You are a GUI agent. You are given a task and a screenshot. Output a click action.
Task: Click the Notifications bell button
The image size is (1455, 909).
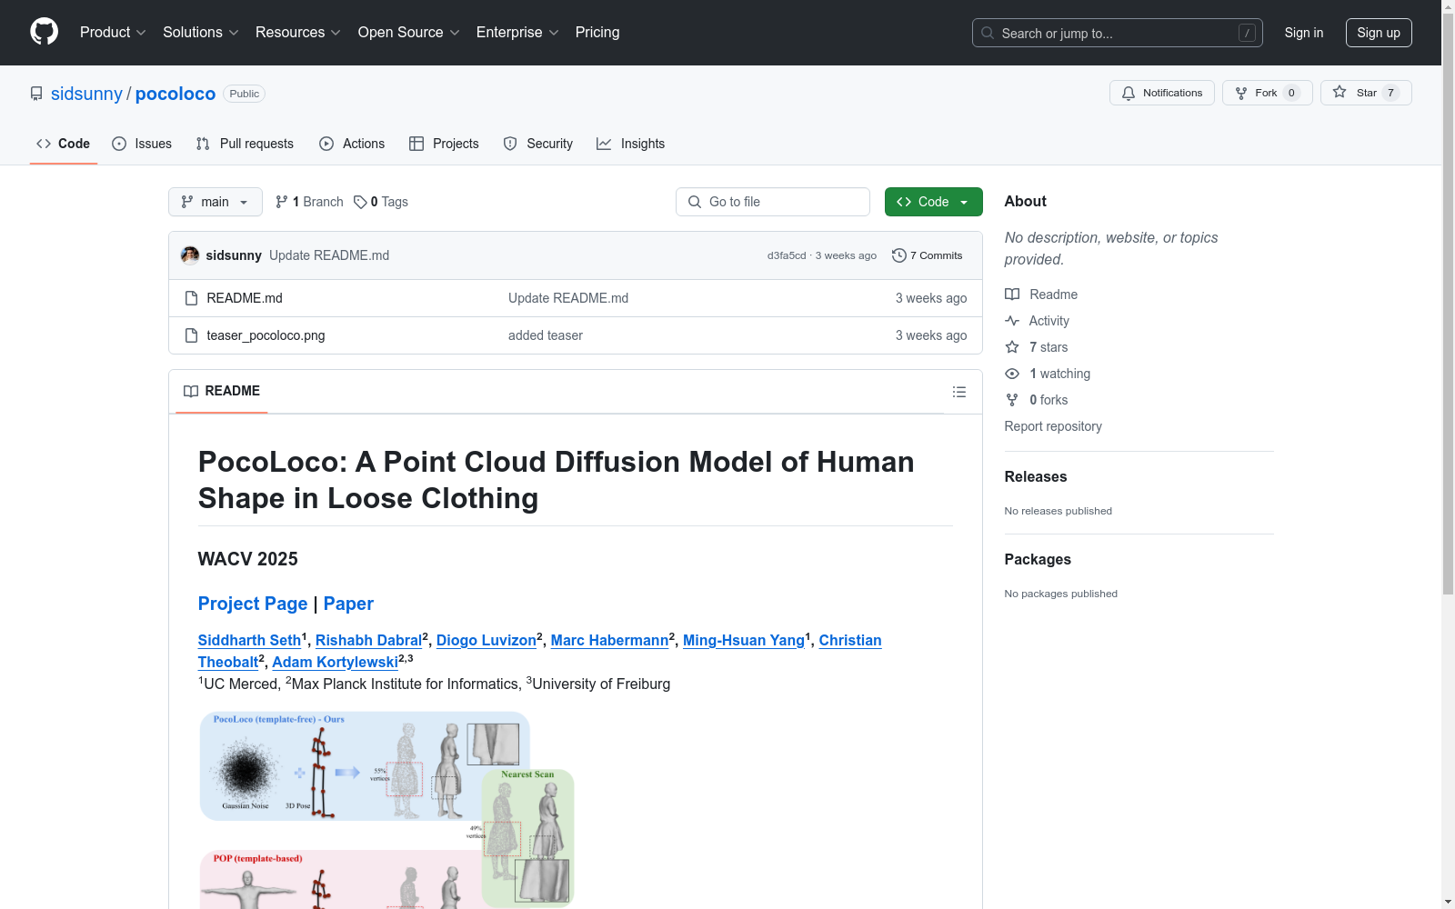(x=1161, y=93)
